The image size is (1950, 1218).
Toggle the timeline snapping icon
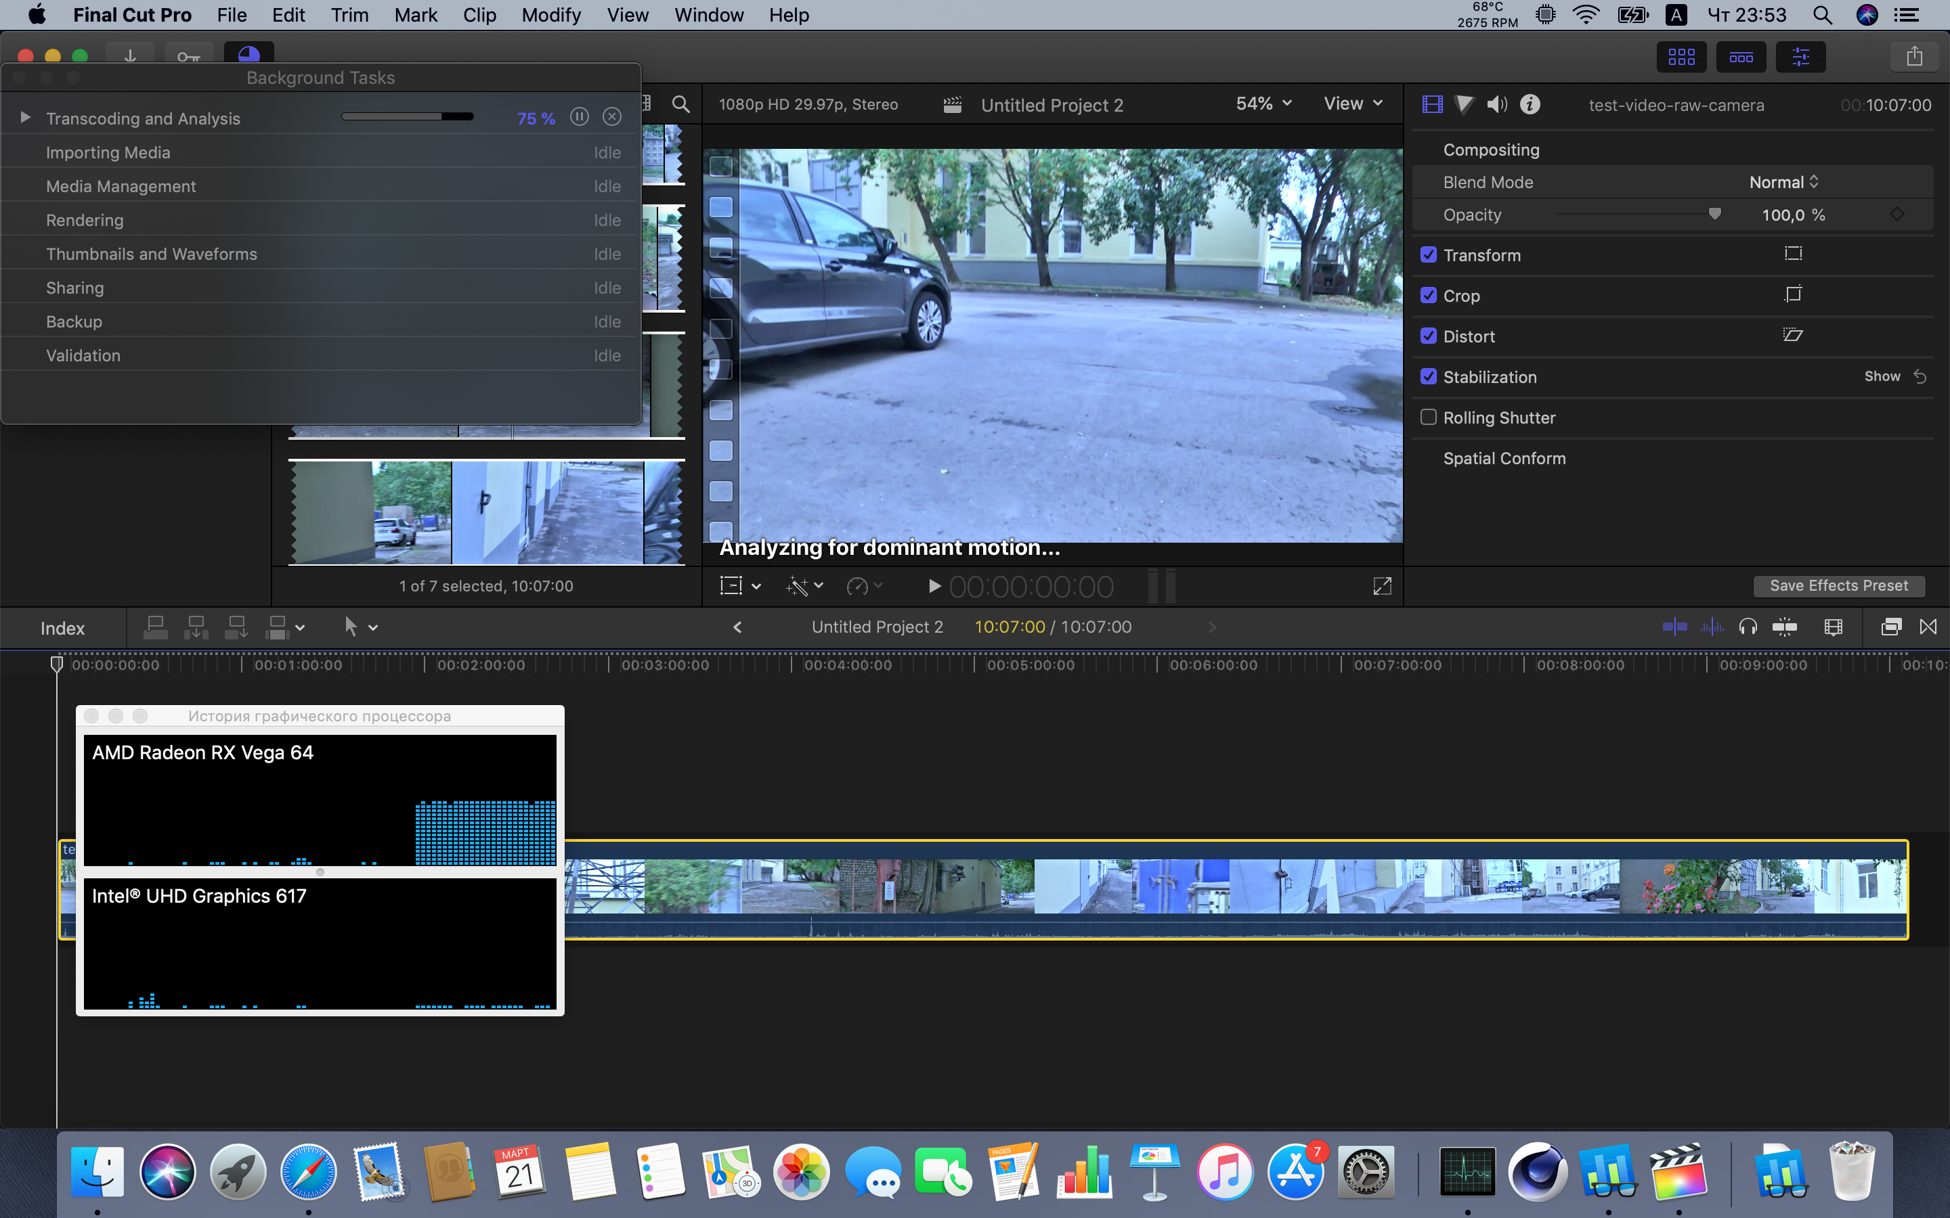1784,627
